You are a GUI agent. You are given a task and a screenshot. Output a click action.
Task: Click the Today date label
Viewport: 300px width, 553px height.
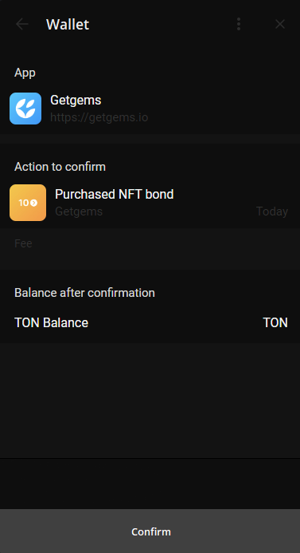click(272, 211)
